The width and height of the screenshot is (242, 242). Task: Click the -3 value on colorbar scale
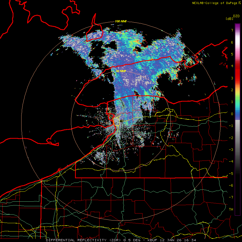pos(231,150)
